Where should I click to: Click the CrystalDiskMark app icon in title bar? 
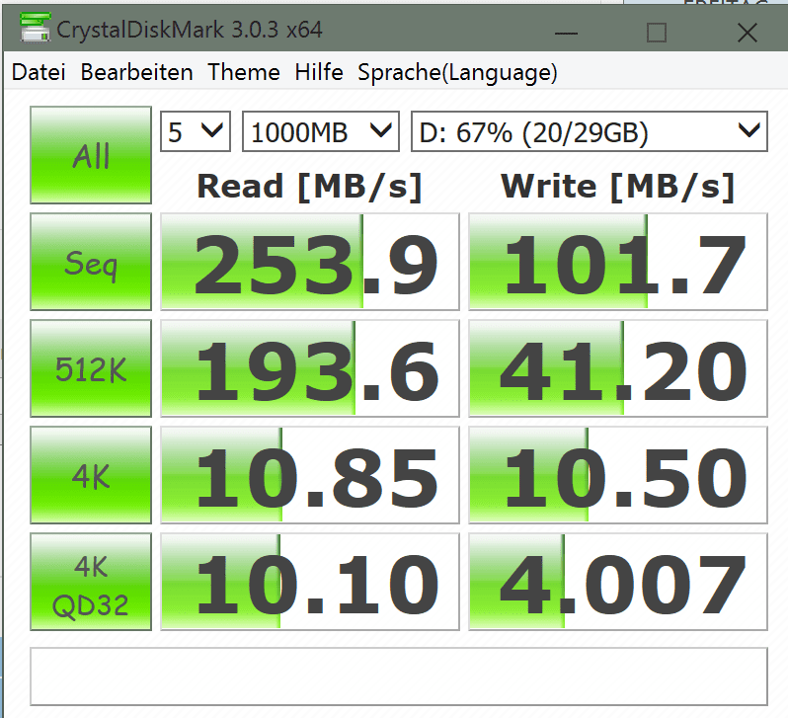pos(36,27)
